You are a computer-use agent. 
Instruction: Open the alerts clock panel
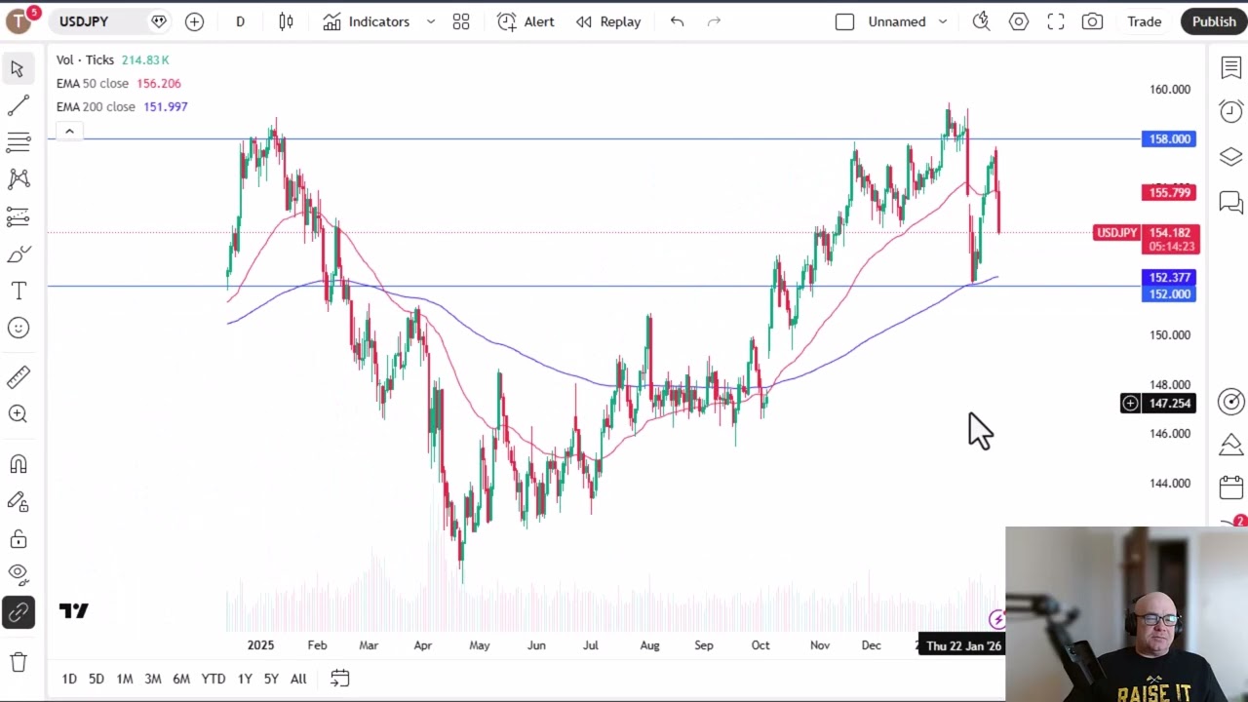pyautogui.click(x=1230, y=111)
